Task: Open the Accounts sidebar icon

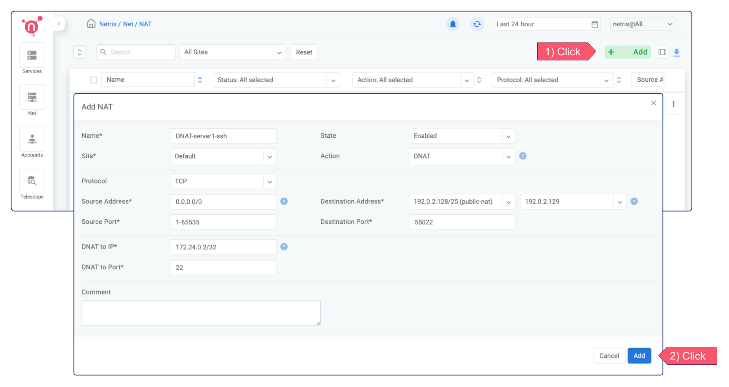Action: 32,139
